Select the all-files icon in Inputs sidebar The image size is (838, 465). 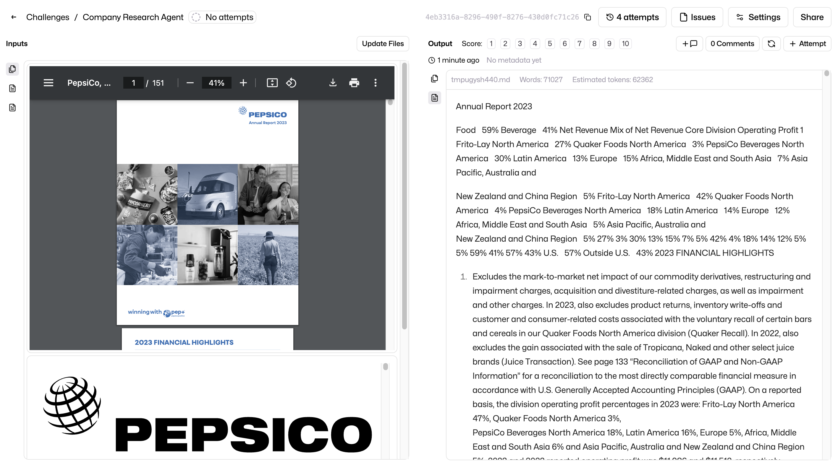click(12, 69)
